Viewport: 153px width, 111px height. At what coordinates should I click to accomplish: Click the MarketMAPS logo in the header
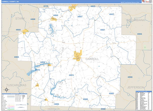pyautogui.click(x=145, y=2)
